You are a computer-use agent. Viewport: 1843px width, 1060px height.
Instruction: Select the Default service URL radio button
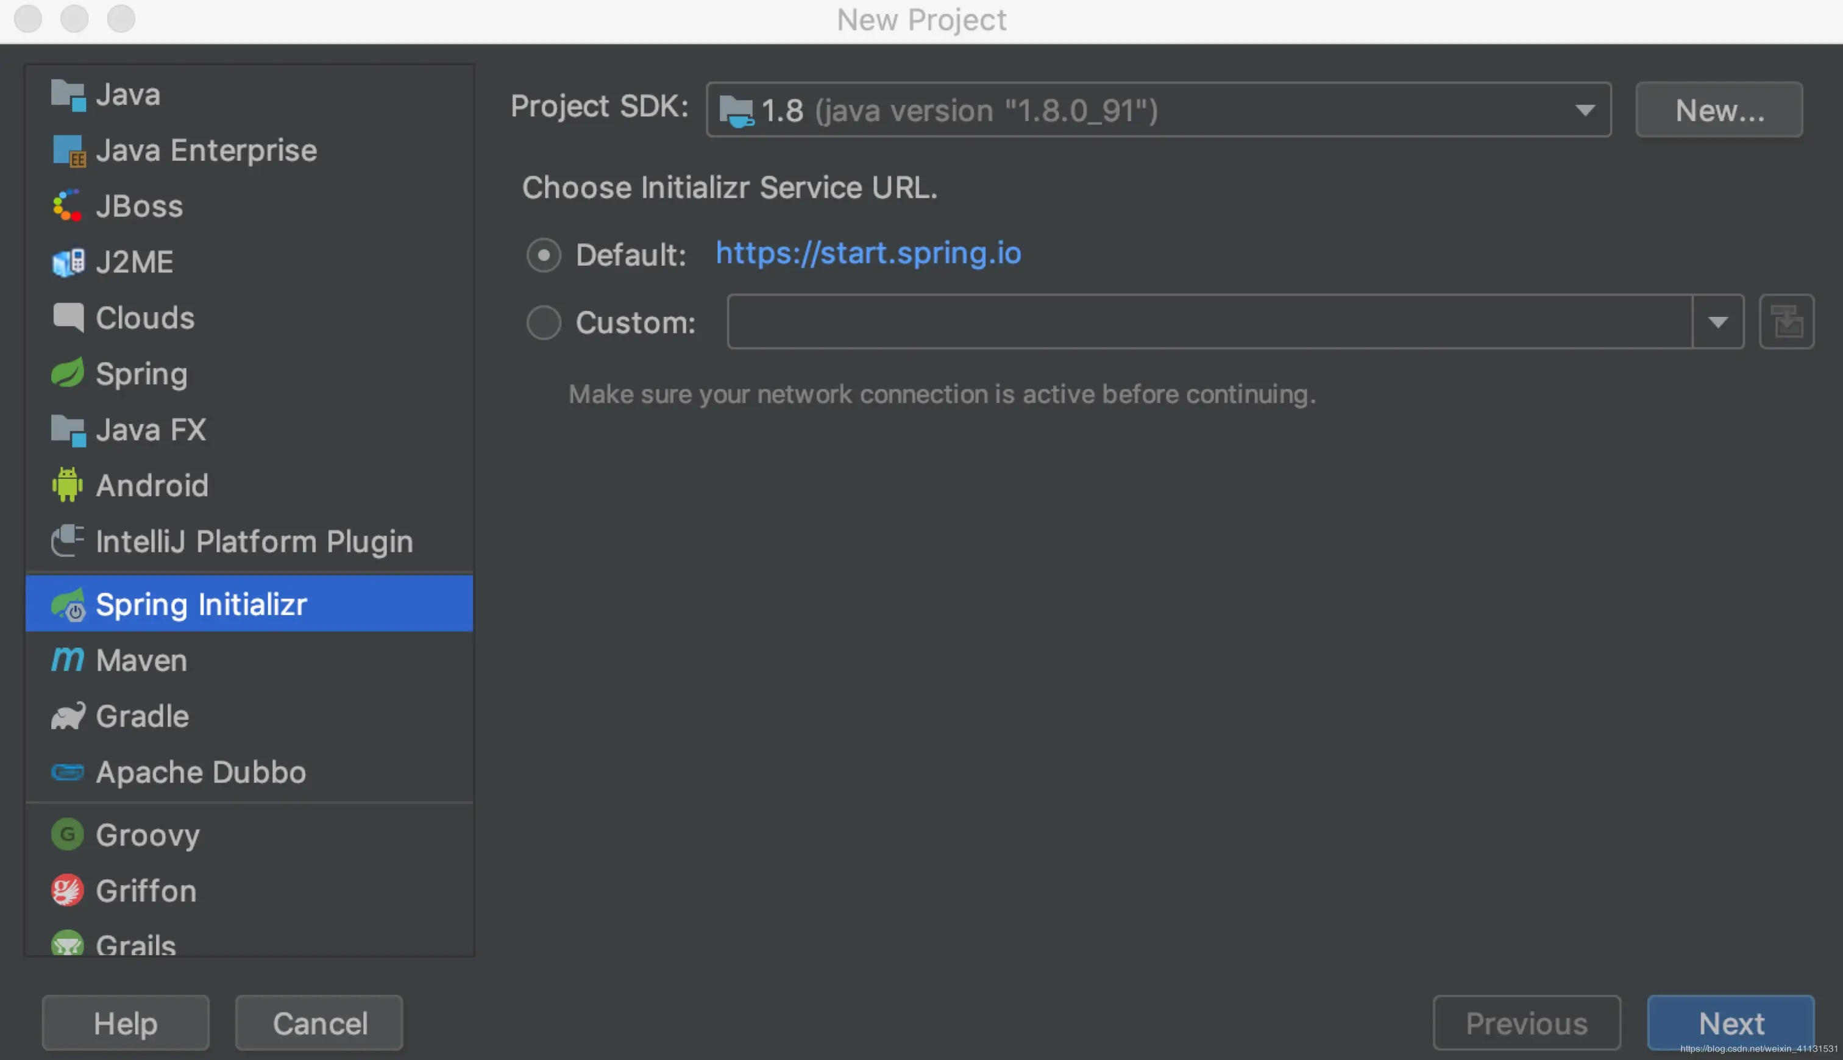point(543,255)
